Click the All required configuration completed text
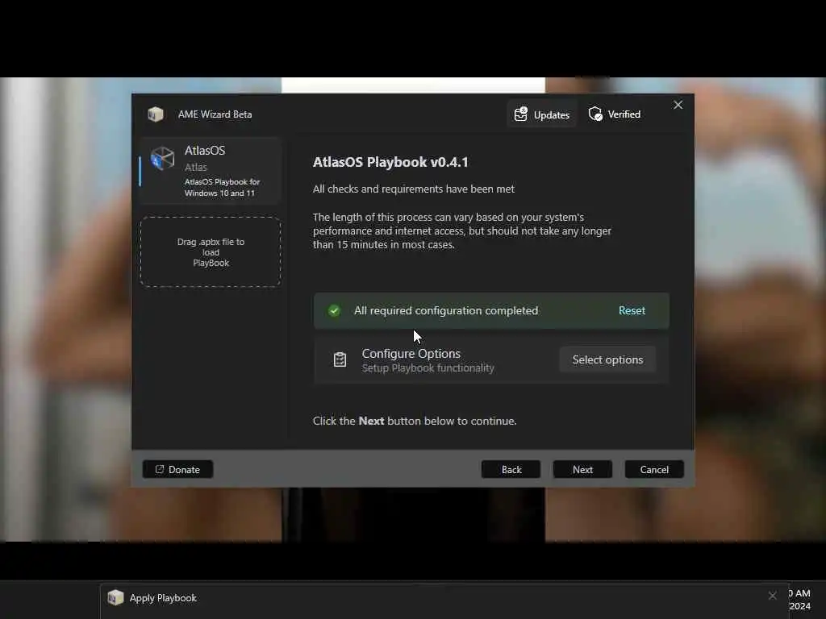 point(446,310)
